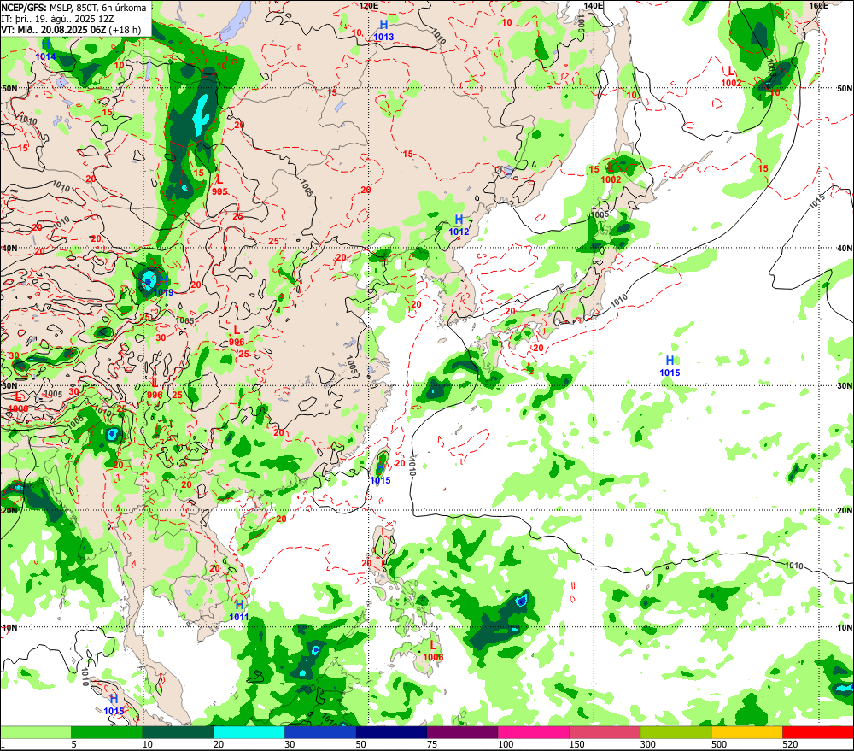Click the 50N label on the left edge
The width and height of the screenshot is (854, 751).
click(9, 88)
